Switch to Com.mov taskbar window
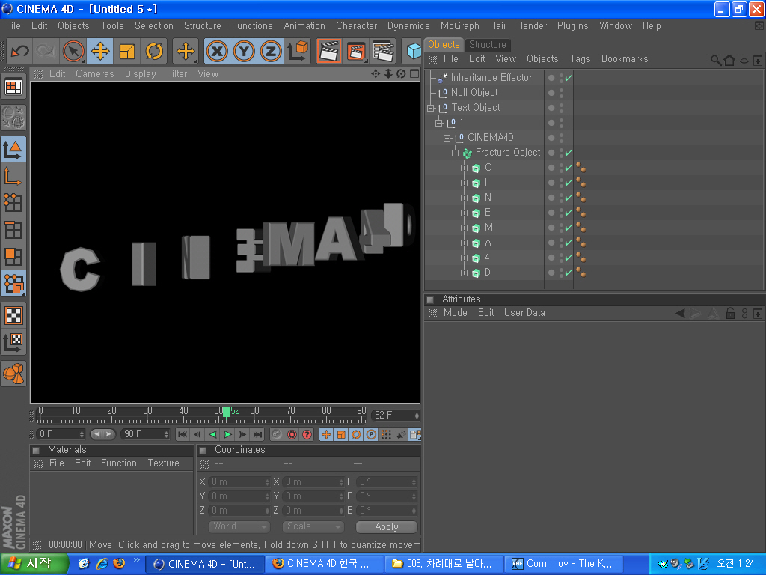Screen dimensions: 766x575 (x=563, y=564)
